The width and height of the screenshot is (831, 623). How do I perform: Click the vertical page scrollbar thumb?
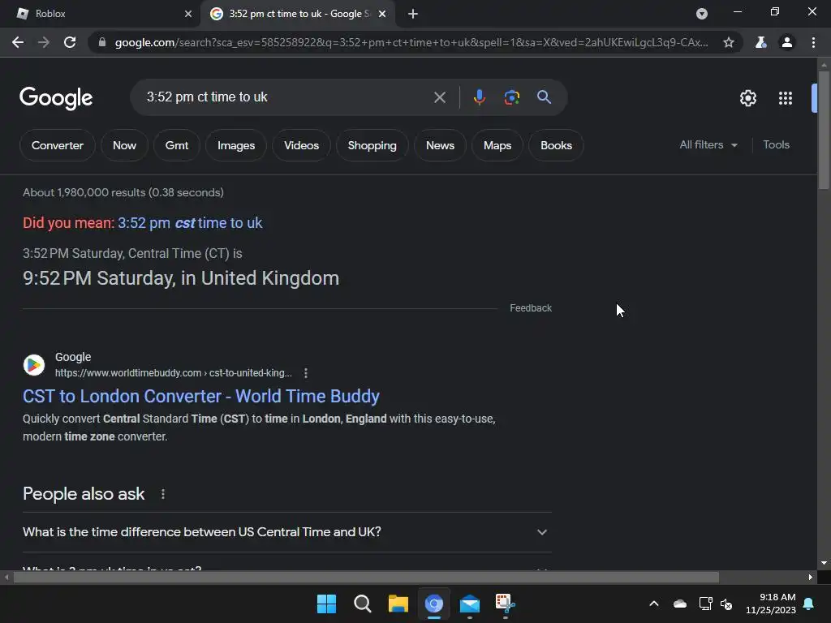coord(823,130)
